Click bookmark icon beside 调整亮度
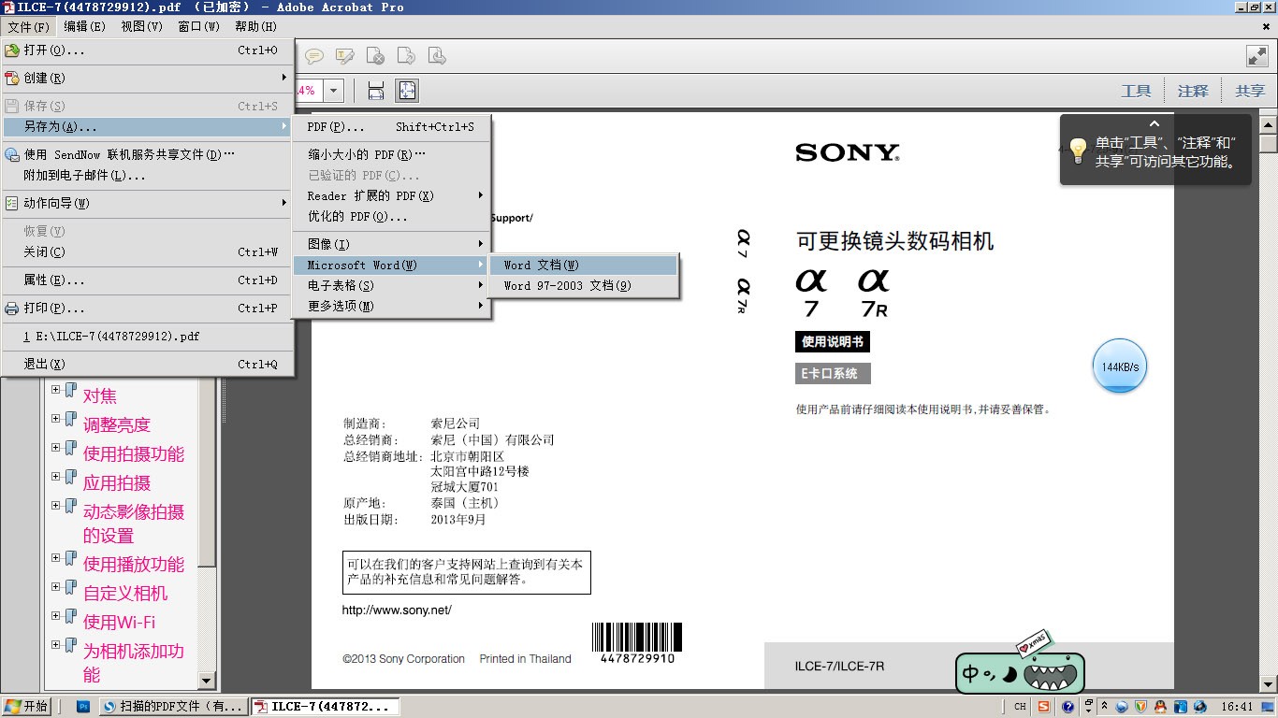The image size is (1278, 718). pos(71,419)
